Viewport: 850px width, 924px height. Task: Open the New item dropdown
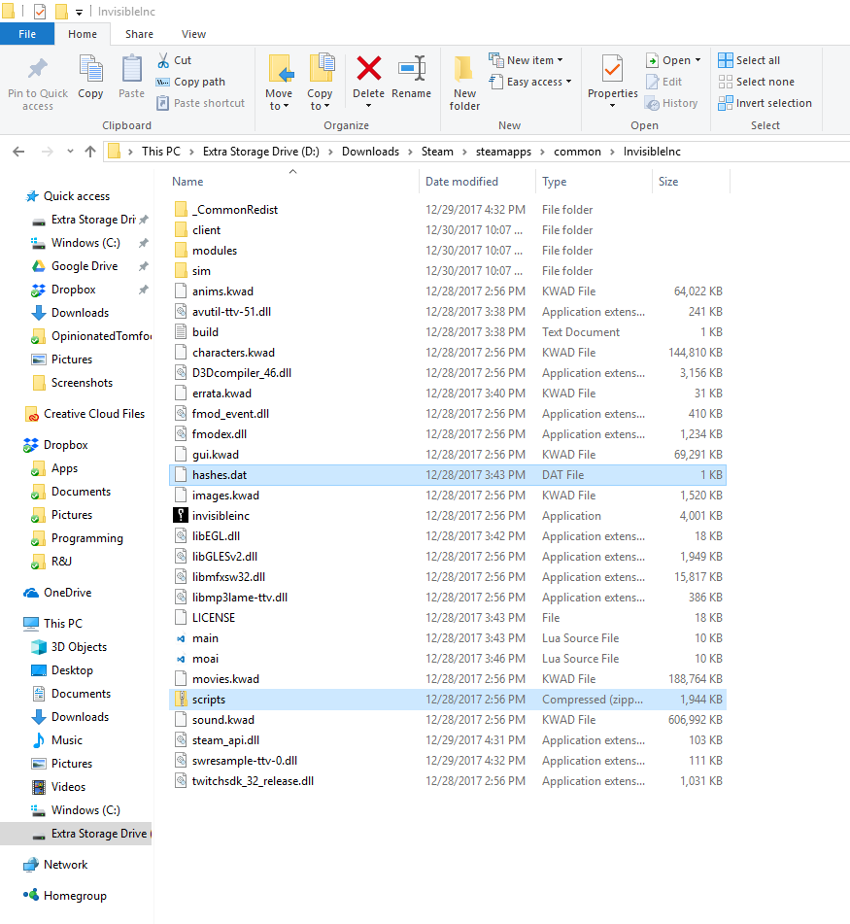(x=526, y=60)
